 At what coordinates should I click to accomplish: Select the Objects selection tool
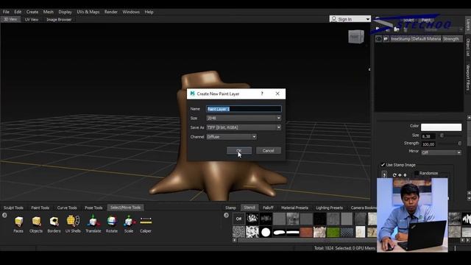tap(36, 224)
